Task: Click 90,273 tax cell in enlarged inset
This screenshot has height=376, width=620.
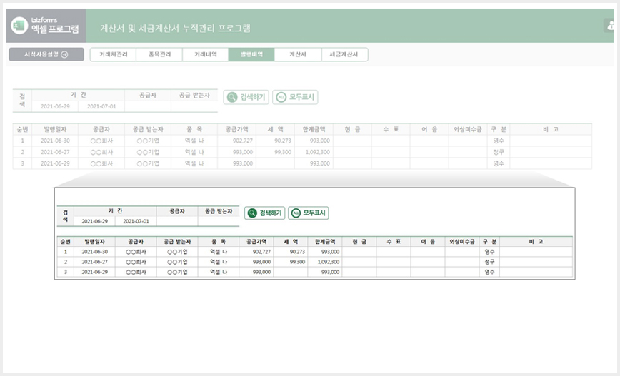Action: pyautogui.click(x=291, y=252)
